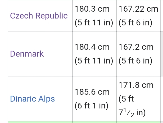Select the 180.4 cm value

[92, 47]
